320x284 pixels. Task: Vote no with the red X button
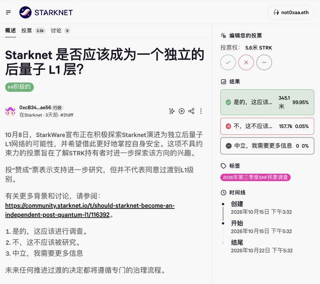246,62
